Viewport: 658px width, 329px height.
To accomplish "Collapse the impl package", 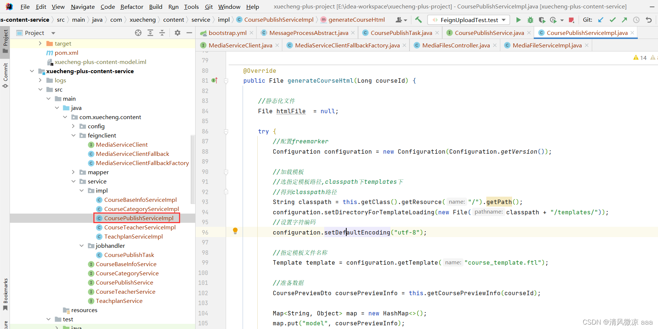I will coord(82,190).
